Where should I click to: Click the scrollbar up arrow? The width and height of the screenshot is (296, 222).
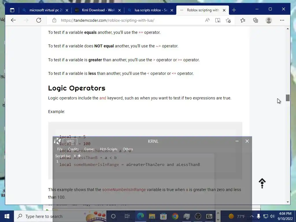pyautogui.click(x=288, y=29)
